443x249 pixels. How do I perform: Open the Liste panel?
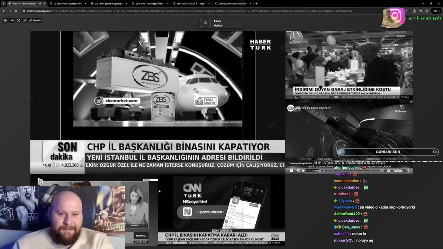click(x=12, y=20)
